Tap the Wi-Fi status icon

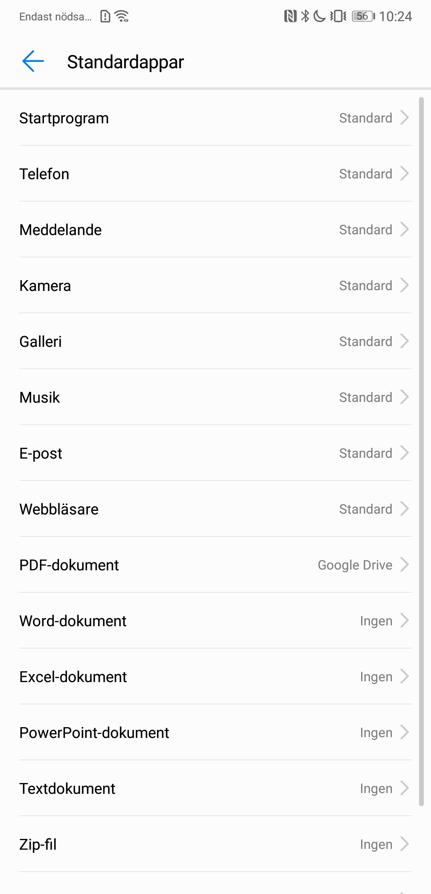(121, 16)
